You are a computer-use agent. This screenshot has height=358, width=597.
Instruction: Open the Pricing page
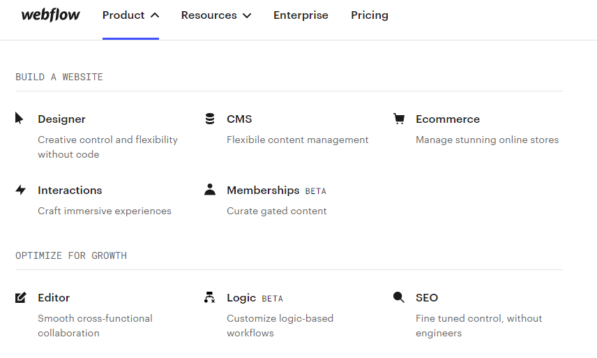[370, 15]
